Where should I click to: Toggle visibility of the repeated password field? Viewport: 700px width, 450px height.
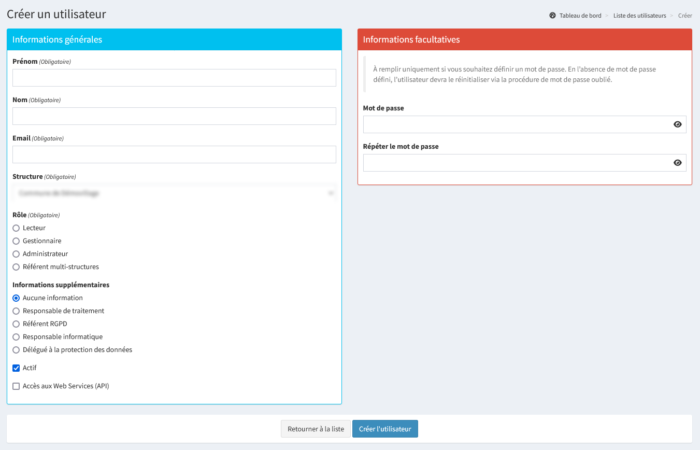[x=677, y=163]
